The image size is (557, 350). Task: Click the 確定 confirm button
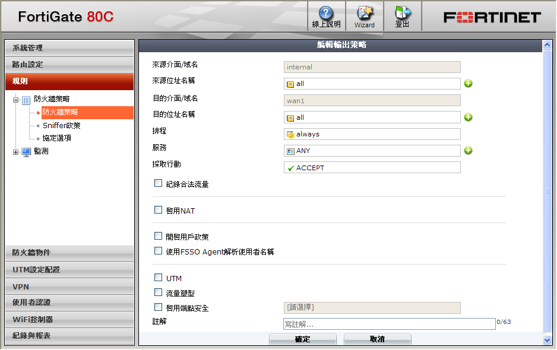[x=303, y=339]
